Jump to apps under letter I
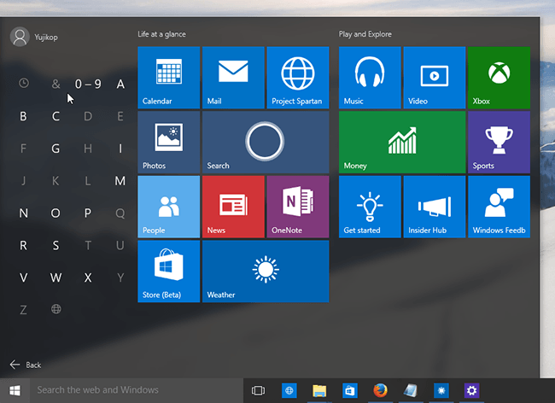The height and width of the screenshot is (403, 555). [120, 149]
